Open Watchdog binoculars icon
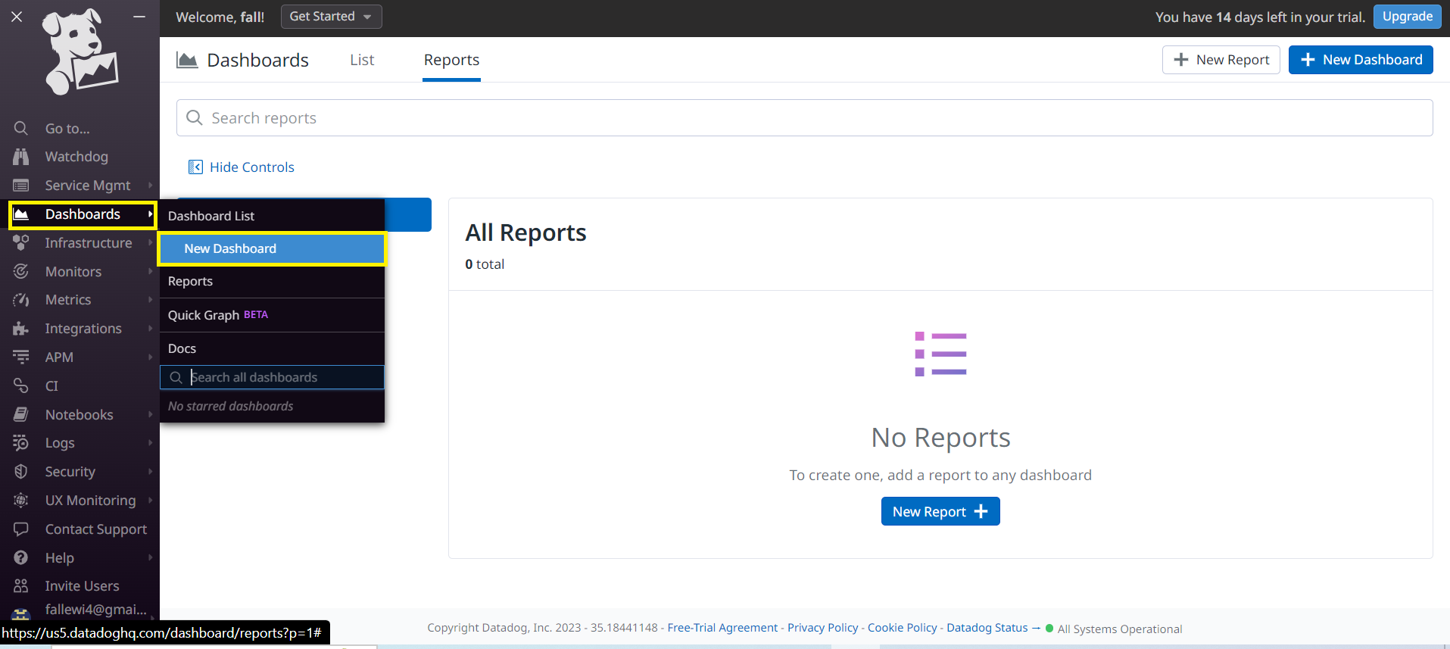Screen dimensions: 1450x649 pos(21,157)
